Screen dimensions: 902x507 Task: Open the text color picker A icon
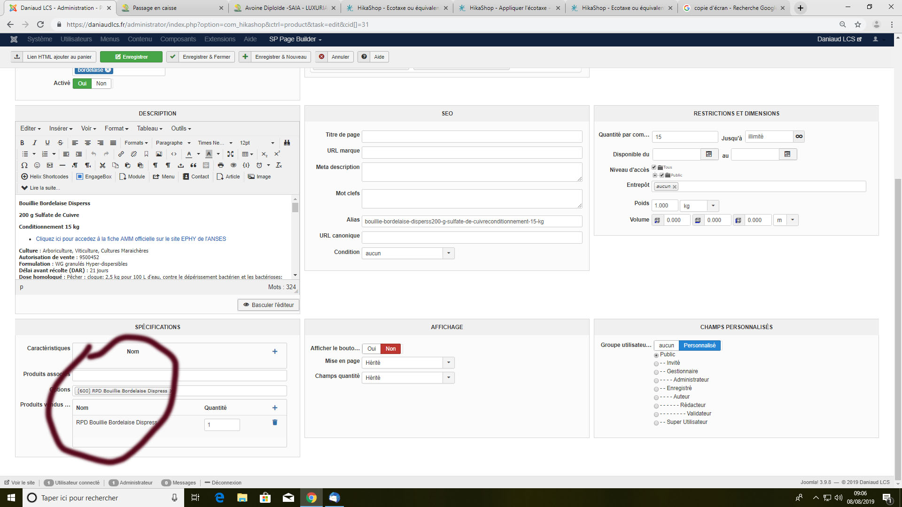pos(189,154)
